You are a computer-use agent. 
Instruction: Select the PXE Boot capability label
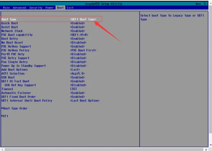17,35
